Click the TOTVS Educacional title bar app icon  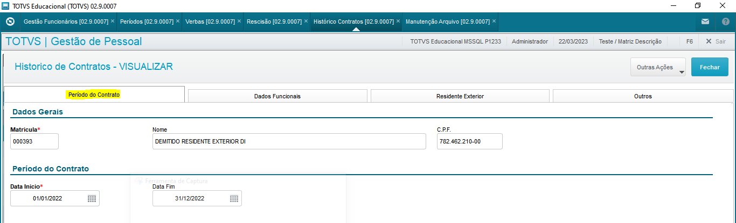tap(5, 5)
